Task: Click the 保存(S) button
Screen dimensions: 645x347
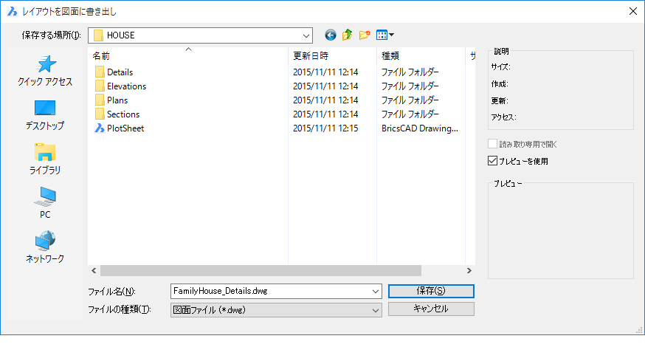Action: [431, 291]
